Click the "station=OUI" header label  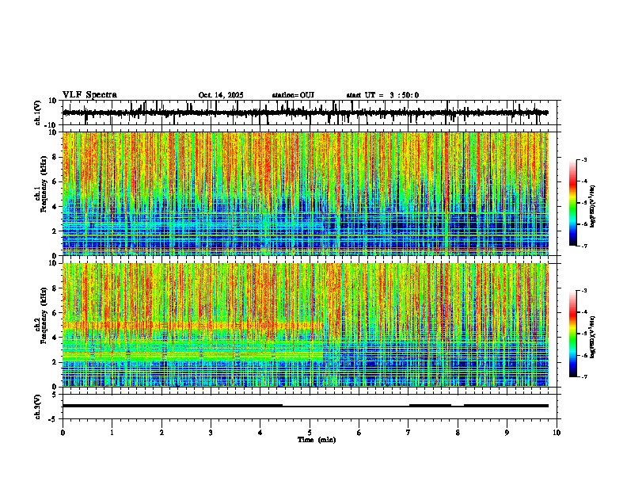coord(293,95)
